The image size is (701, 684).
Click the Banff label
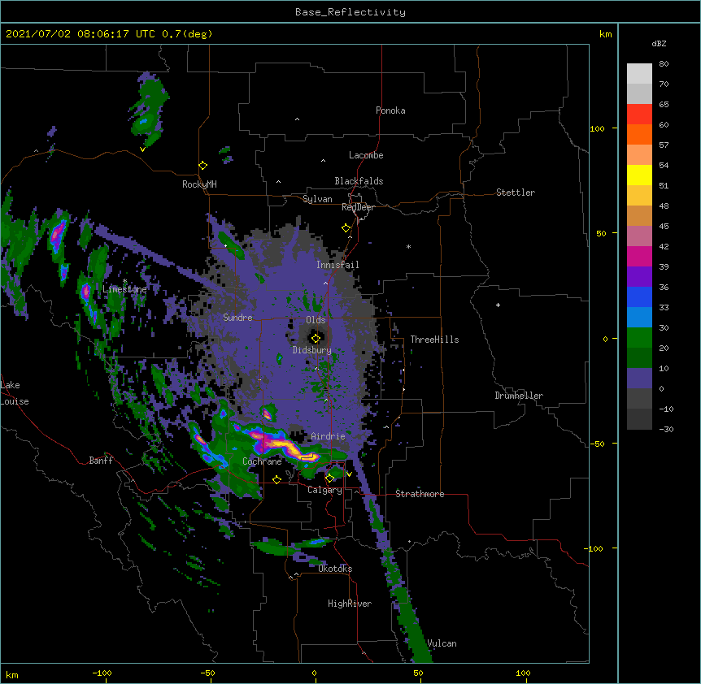pos(101,461)
